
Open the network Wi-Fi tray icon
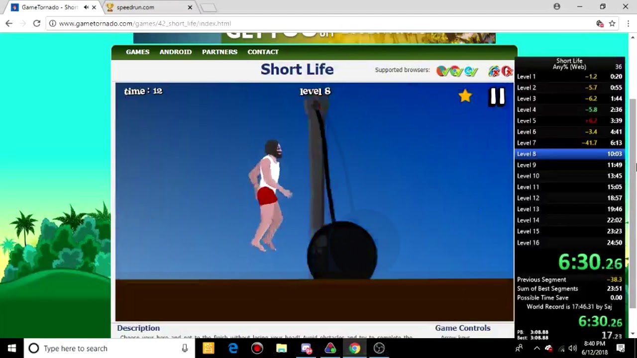point(561,348)
